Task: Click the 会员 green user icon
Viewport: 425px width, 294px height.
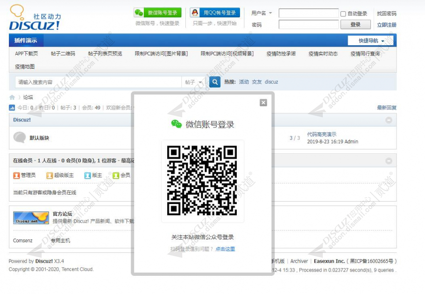Action: 116,175
